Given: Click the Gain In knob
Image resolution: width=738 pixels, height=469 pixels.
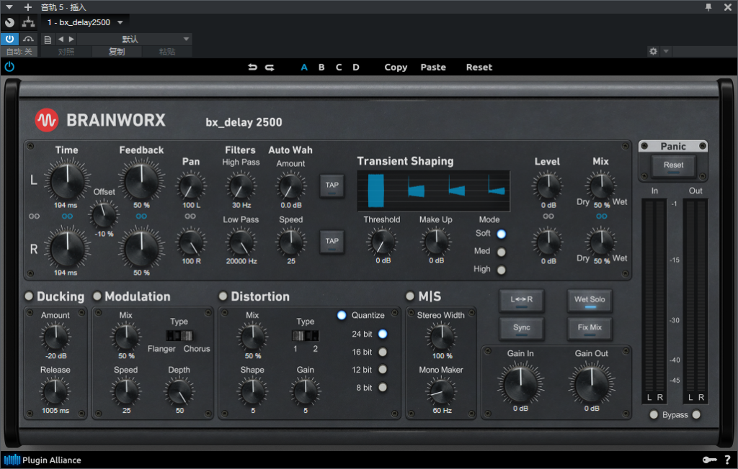Looking at the screenshot, I should (x=520, y=383).
